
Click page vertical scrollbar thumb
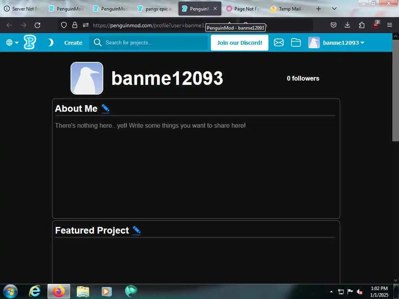(395, 90)
